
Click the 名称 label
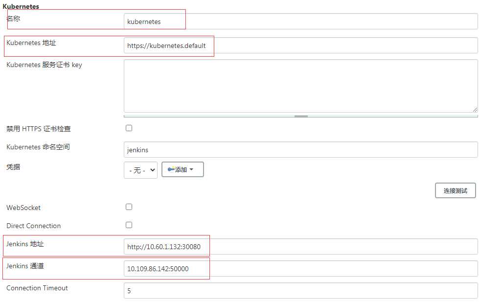[x=13, y=19]
